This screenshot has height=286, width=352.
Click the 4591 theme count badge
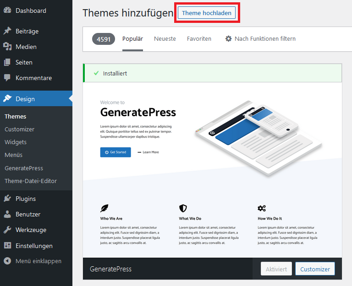tap(104, 39)
